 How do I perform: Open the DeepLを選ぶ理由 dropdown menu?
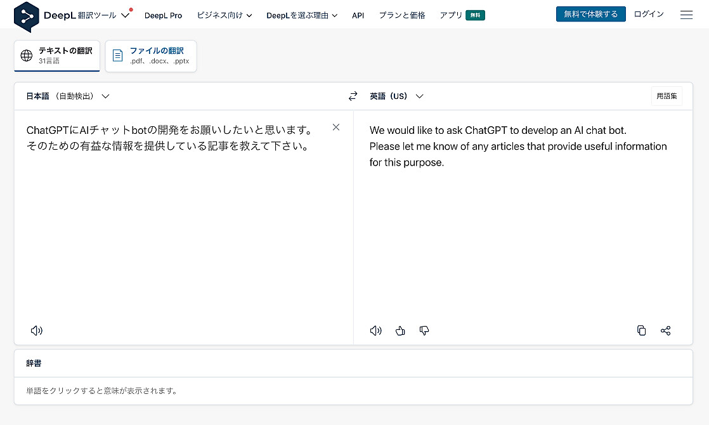coord(302,15)
